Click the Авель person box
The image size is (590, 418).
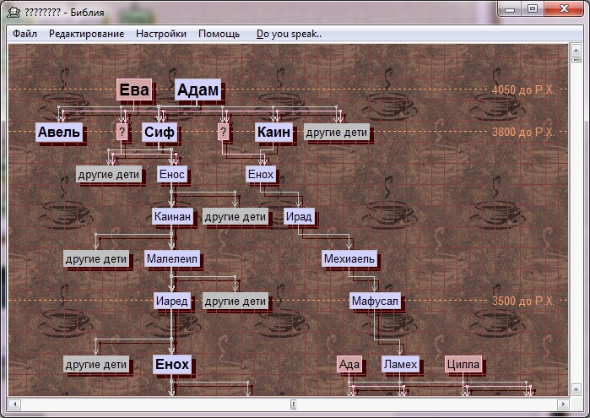point(59,133)
